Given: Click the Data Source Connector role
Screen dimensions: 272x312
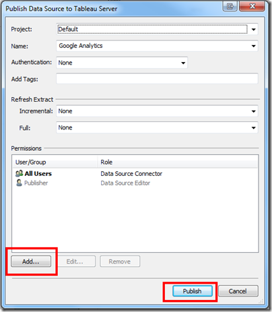Looking at the screenshot, I should click(131, 174).
